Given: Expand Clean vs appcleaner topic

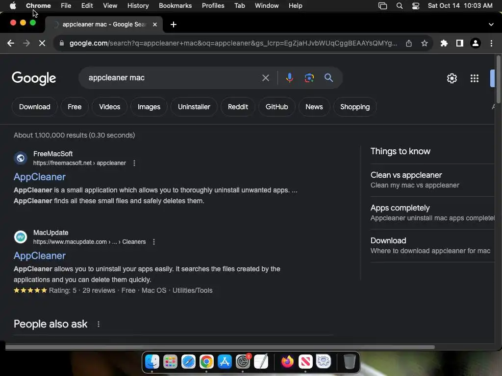Looking at the screenshot, I should 432,180.
